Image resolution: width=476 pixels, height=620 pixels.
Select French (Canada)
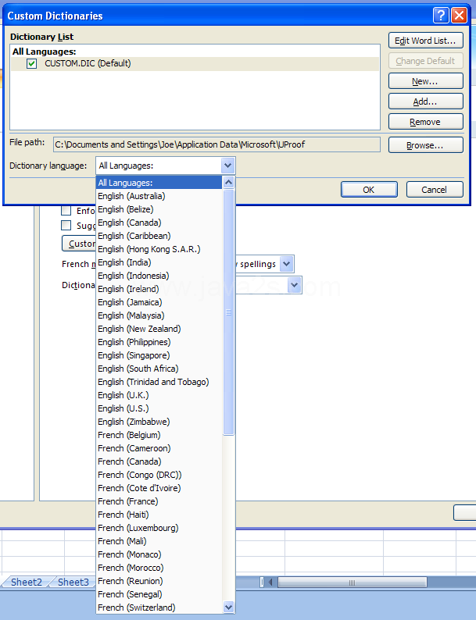click(x=159, y=461)
